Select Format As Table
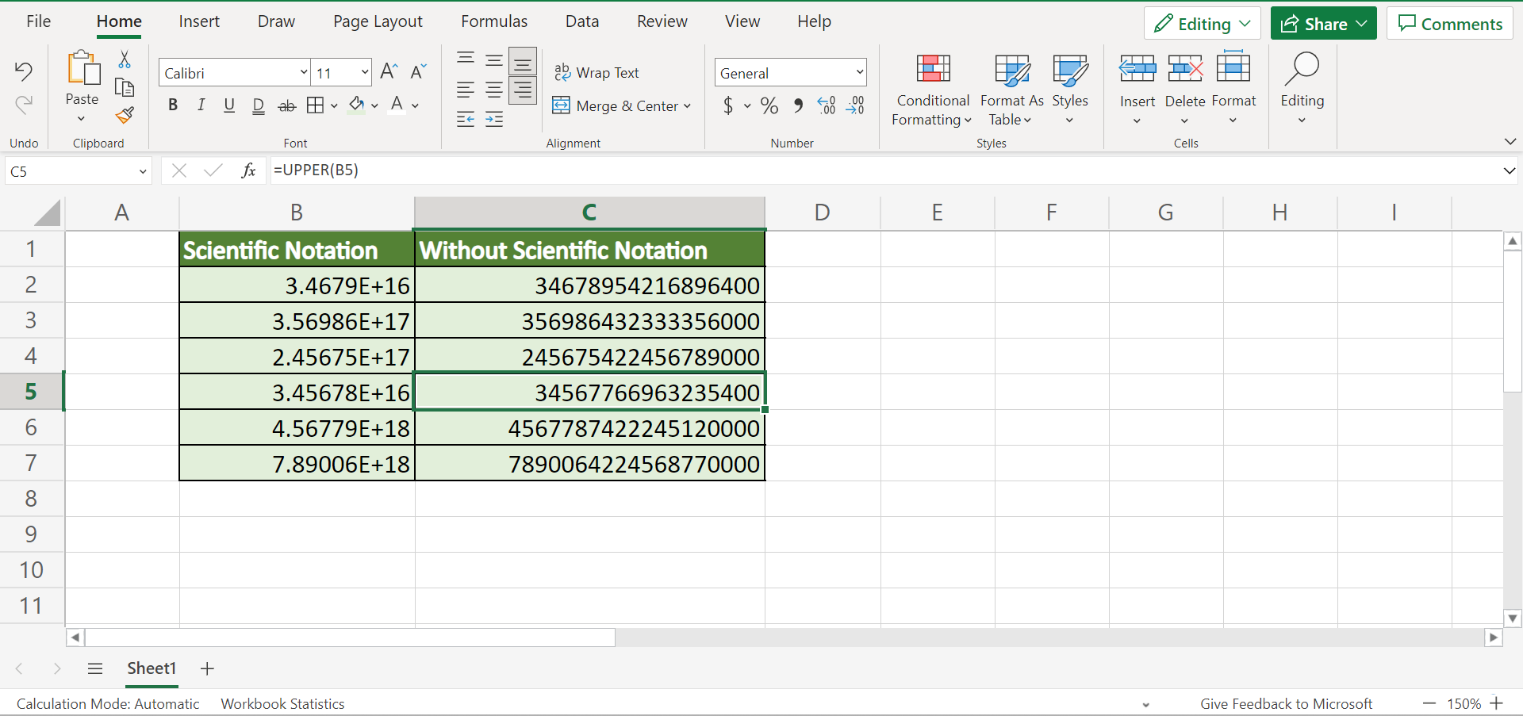 point(1011,90)
